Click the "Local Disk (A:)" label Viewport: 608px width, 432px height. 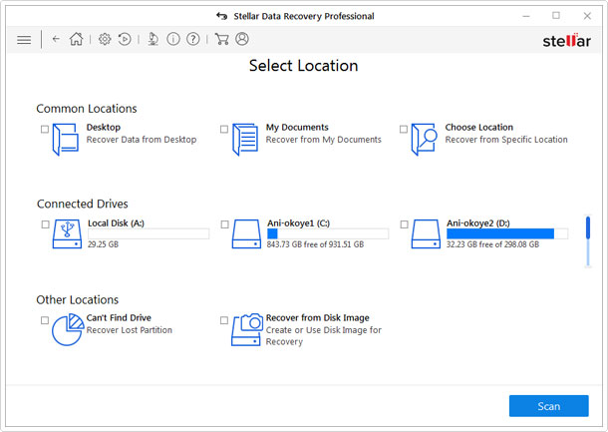(x=116, y=223)
